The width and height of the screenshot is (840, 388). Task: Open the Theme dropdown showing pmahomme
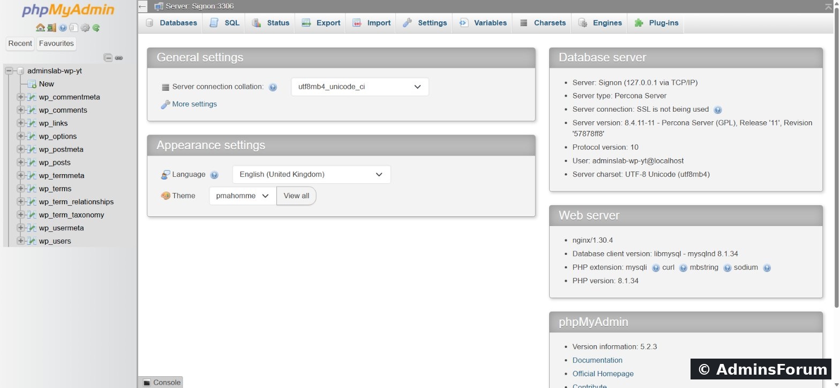[243, 196]
